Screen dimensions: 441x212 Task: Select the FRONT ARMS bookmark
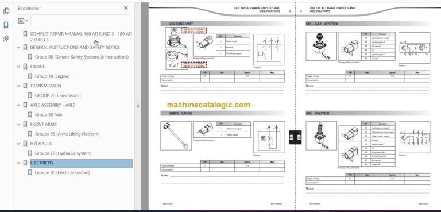(43, 124)
